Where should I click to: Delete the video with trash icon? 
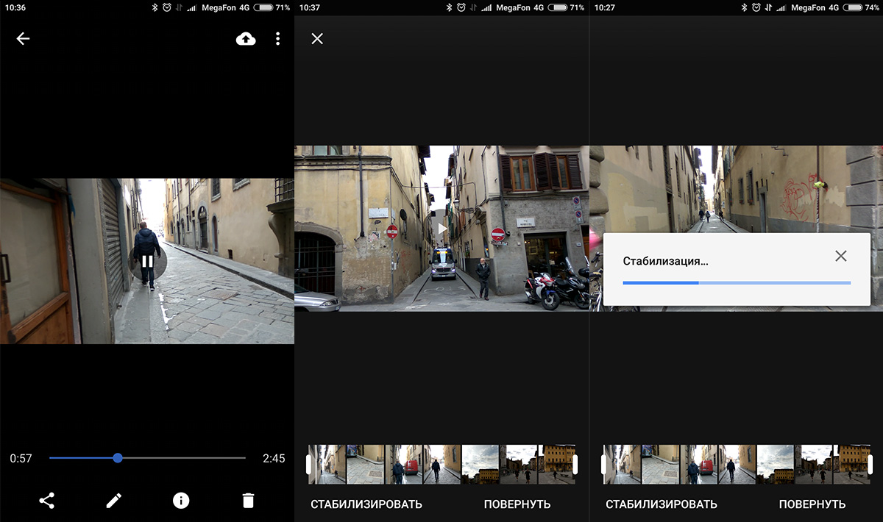point(248,501)
